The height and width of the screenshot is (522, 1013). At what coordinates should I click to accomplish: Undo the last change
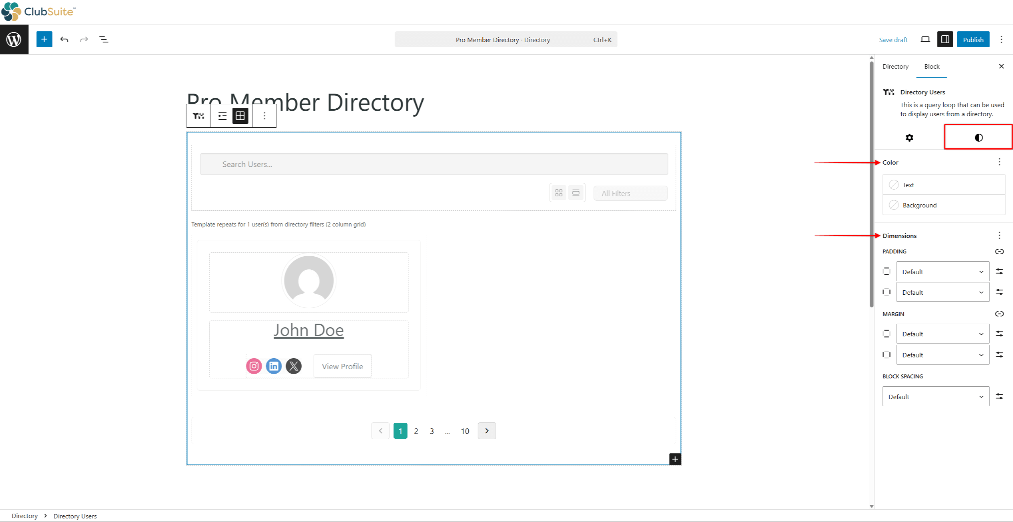pyautogui.click(x=64, y=39)
